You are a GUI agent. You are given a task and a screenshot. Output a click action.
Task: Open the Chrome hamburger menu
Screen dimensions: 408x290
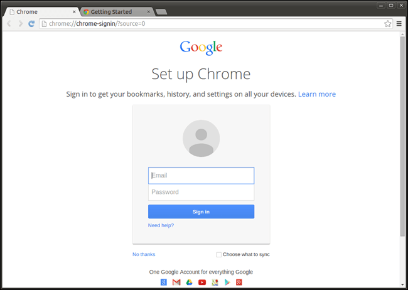399,24
